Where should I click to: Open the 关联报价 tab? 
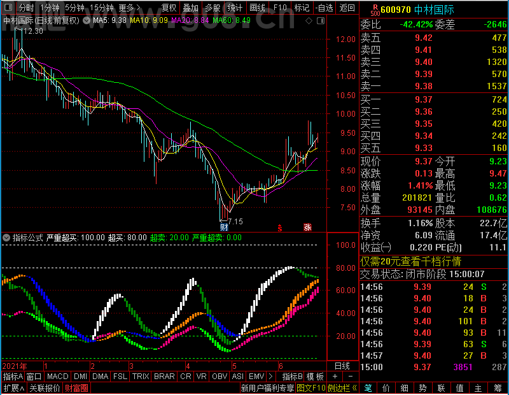pyautogui.click(x=45, y=388)
